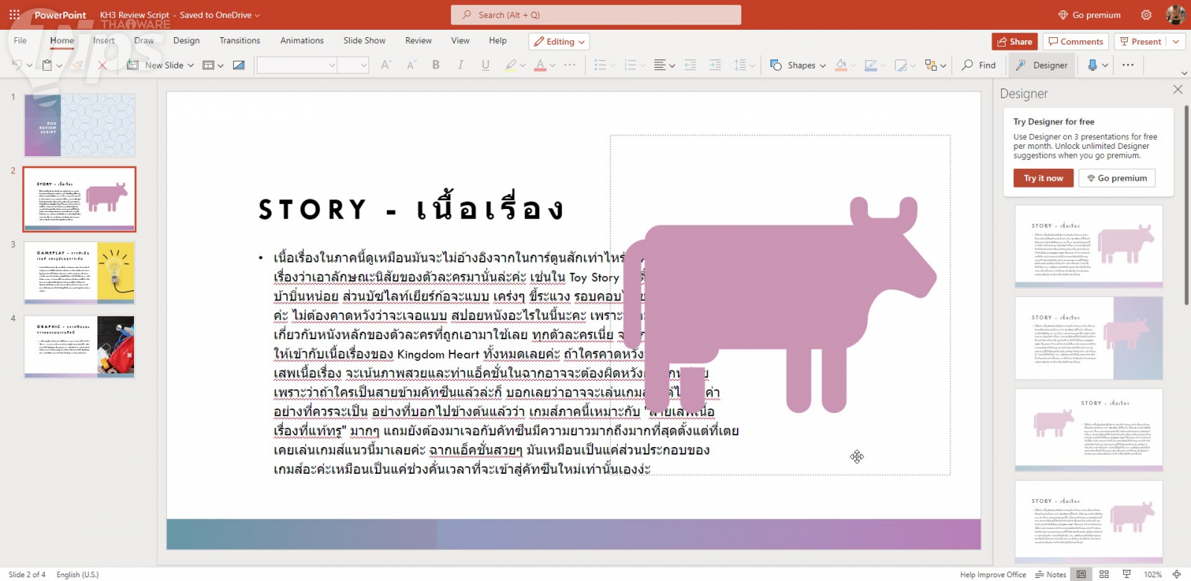
Task: Switch to the Animations tab
Action: pos(301,41)
